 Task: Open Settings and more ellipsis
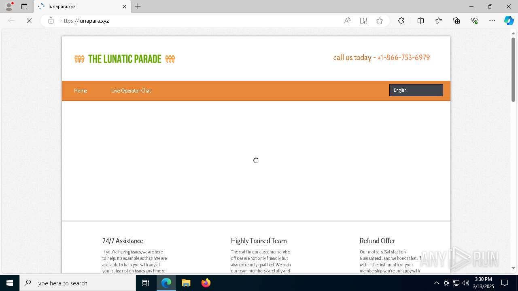(x=492, y=21)
